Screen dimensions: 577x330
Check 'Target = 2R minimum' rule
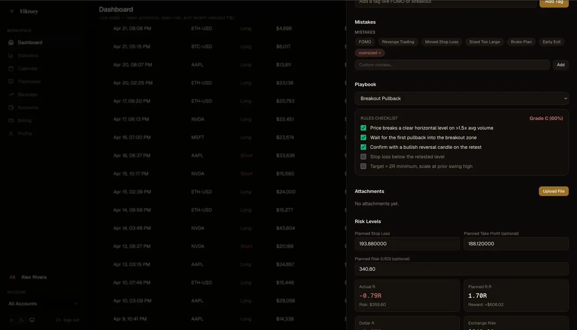coord(363,166)
